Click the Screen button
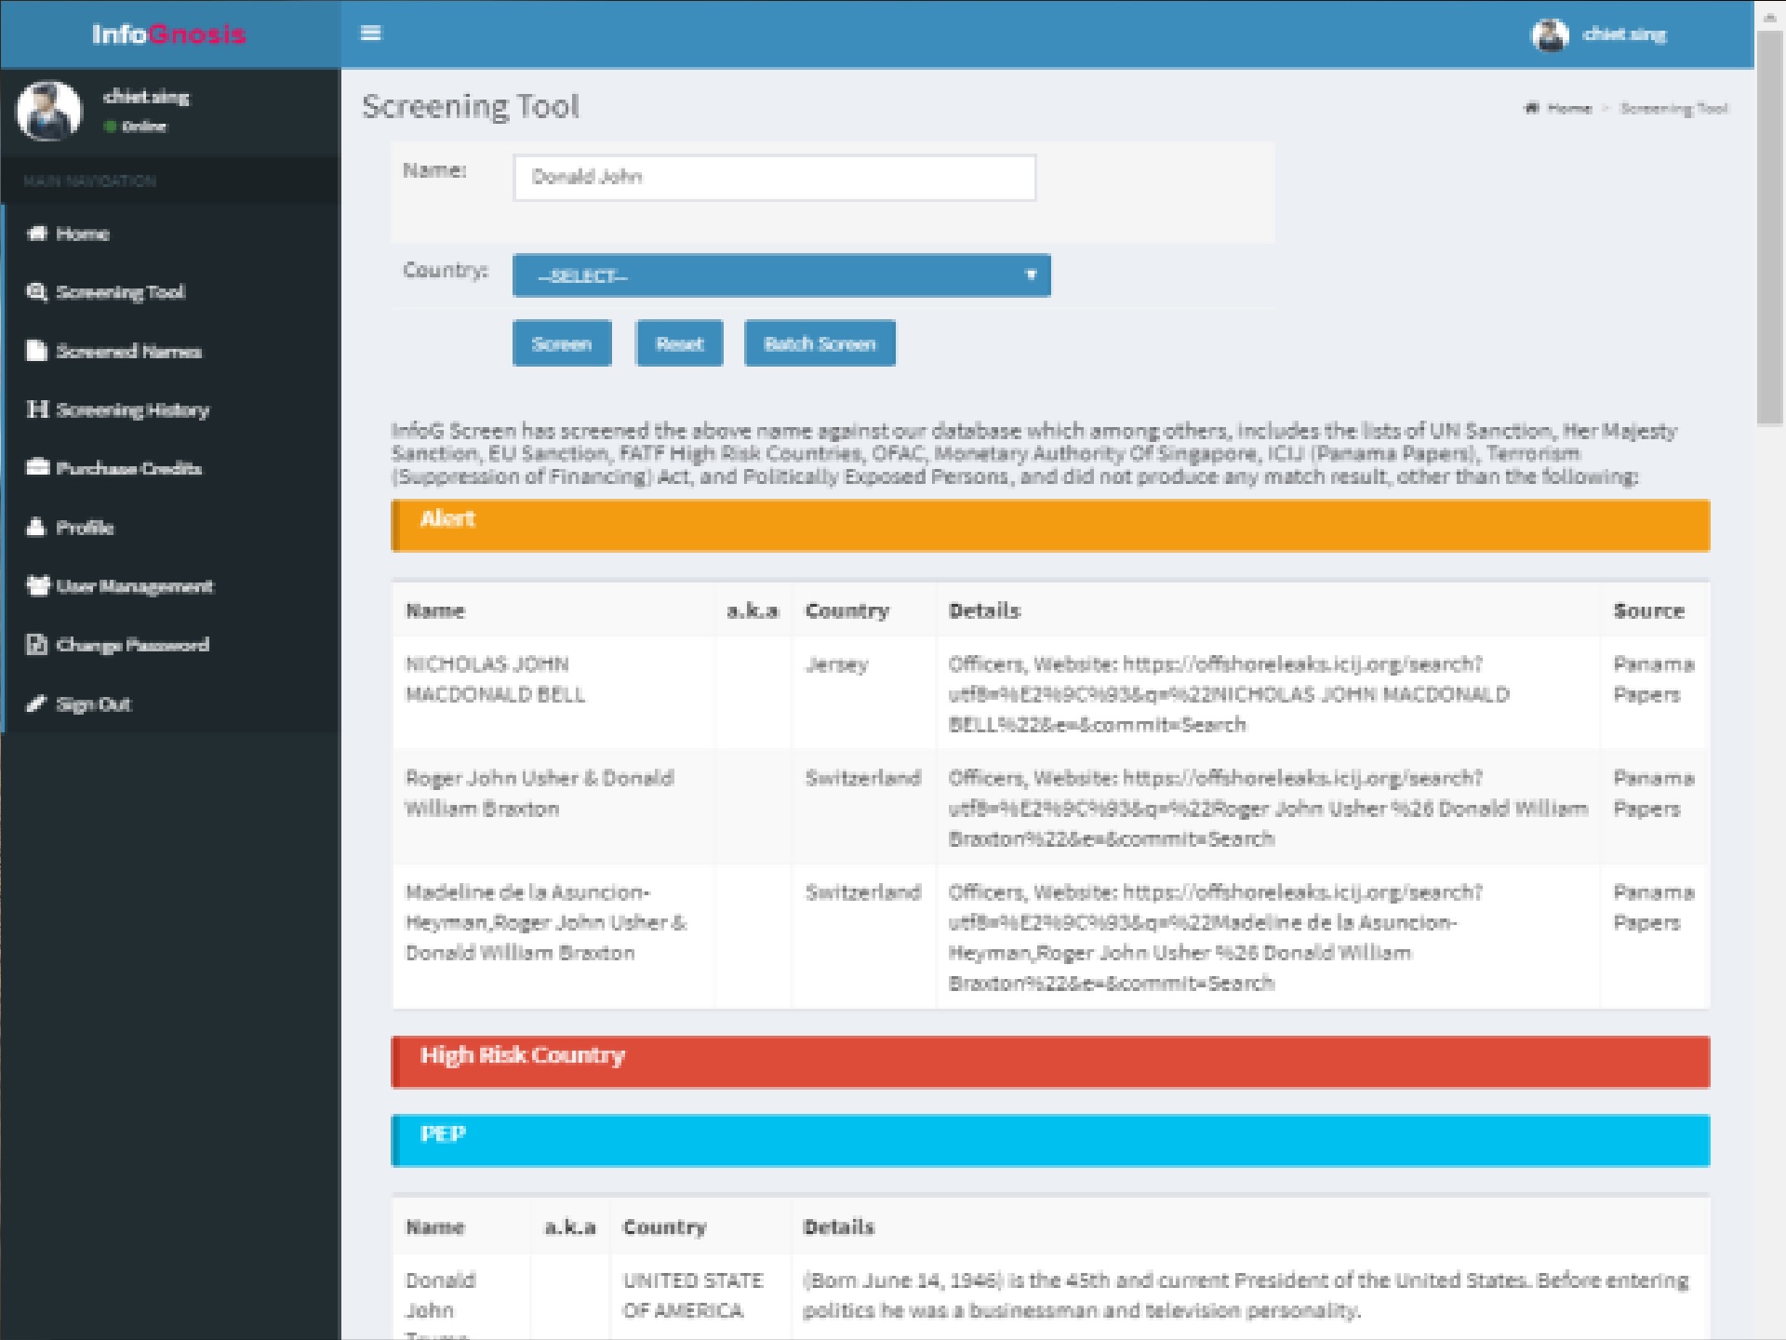1786x1340 pixels. [x=562, y=343]
